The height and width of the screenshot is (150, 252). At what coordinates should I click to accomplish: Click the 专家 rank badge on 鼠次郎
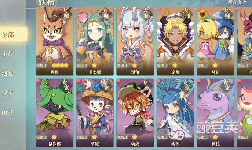point(66,85)
